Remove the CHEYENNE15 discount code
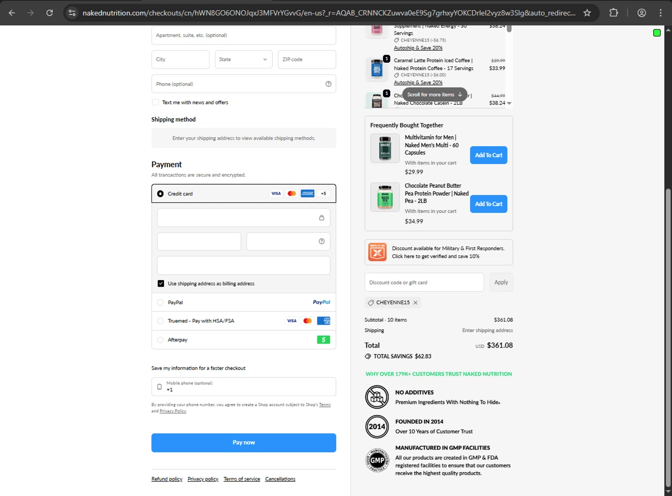 [x=415, y=303]
